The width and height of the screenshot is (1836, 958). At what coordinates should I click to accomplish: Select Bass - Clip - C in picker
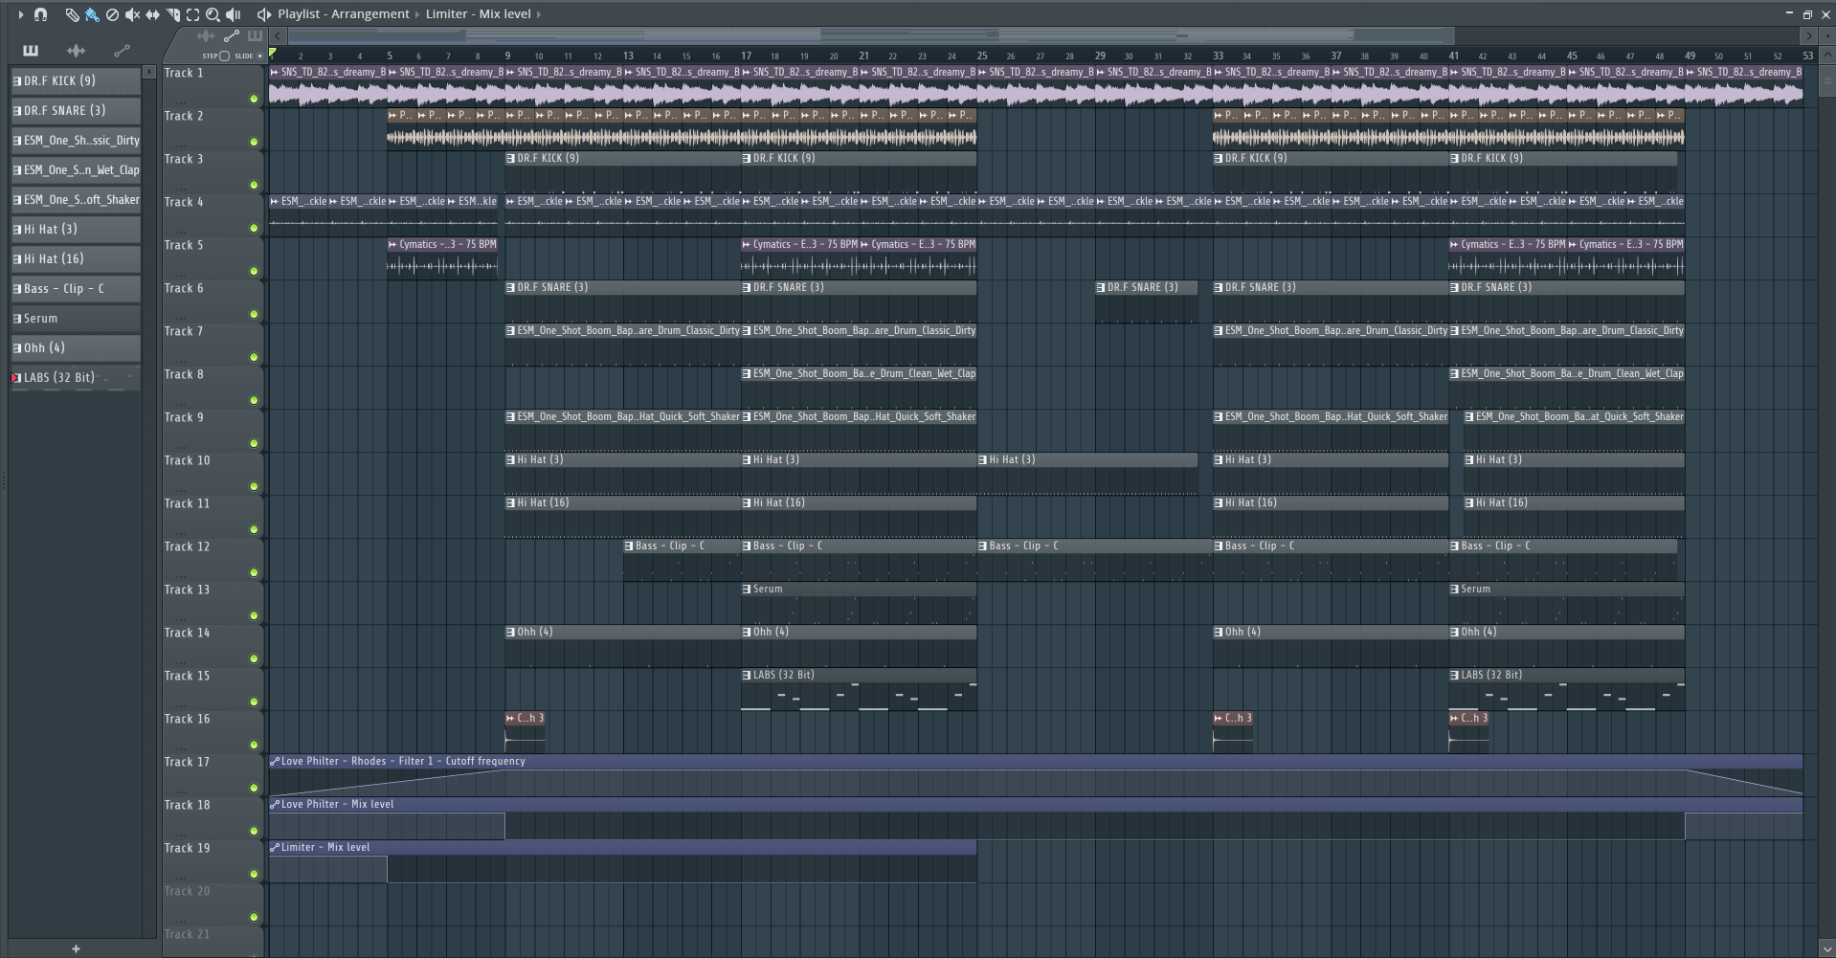coord(76,289)
